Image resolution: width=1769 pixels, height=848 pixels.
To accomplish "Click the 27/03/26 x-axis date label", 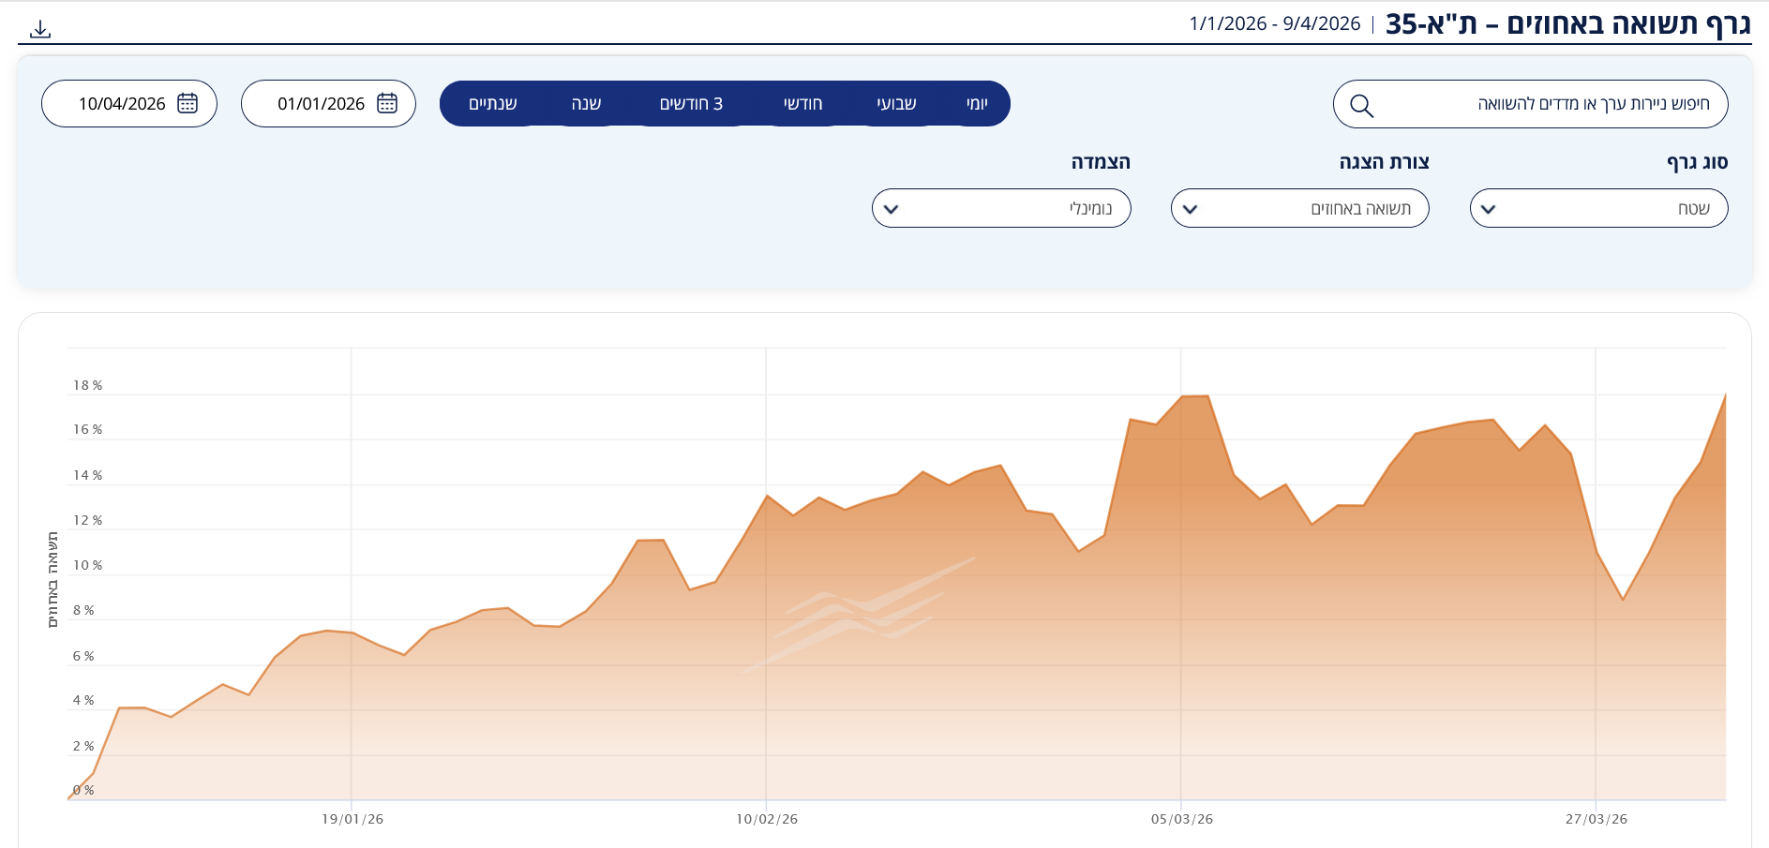I will [1597, 819].
